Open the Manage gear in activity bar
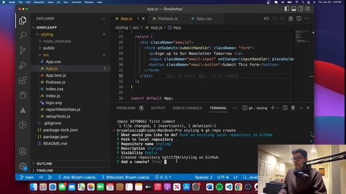 tap(23, 166)
